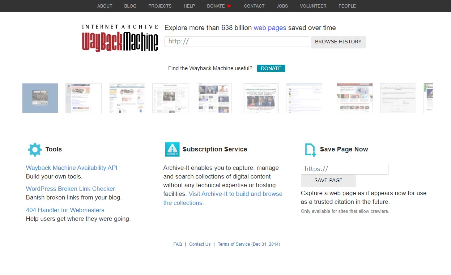Click the Save Page Now heading
Screen dimensions: 451x275
(344, 150)
